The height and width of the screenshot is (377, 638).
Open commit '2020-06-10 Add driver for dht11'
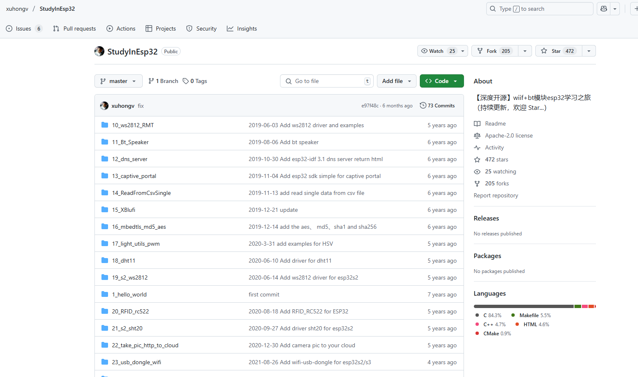290,261
